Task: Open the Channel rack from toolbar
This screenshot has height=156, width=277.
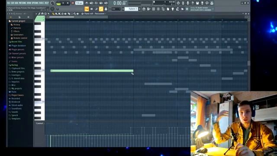Action: [154, 9]
